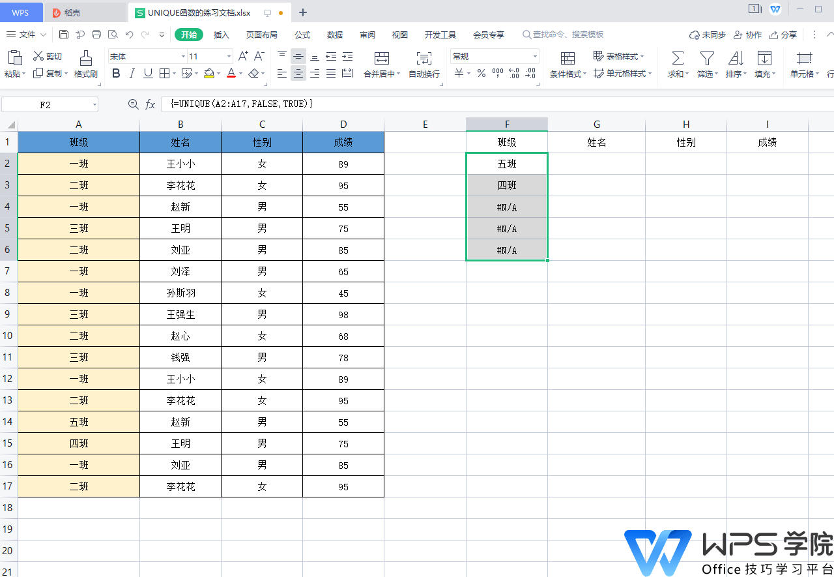
Task: Click the 排序 sort icon
Action: [736, 58]
